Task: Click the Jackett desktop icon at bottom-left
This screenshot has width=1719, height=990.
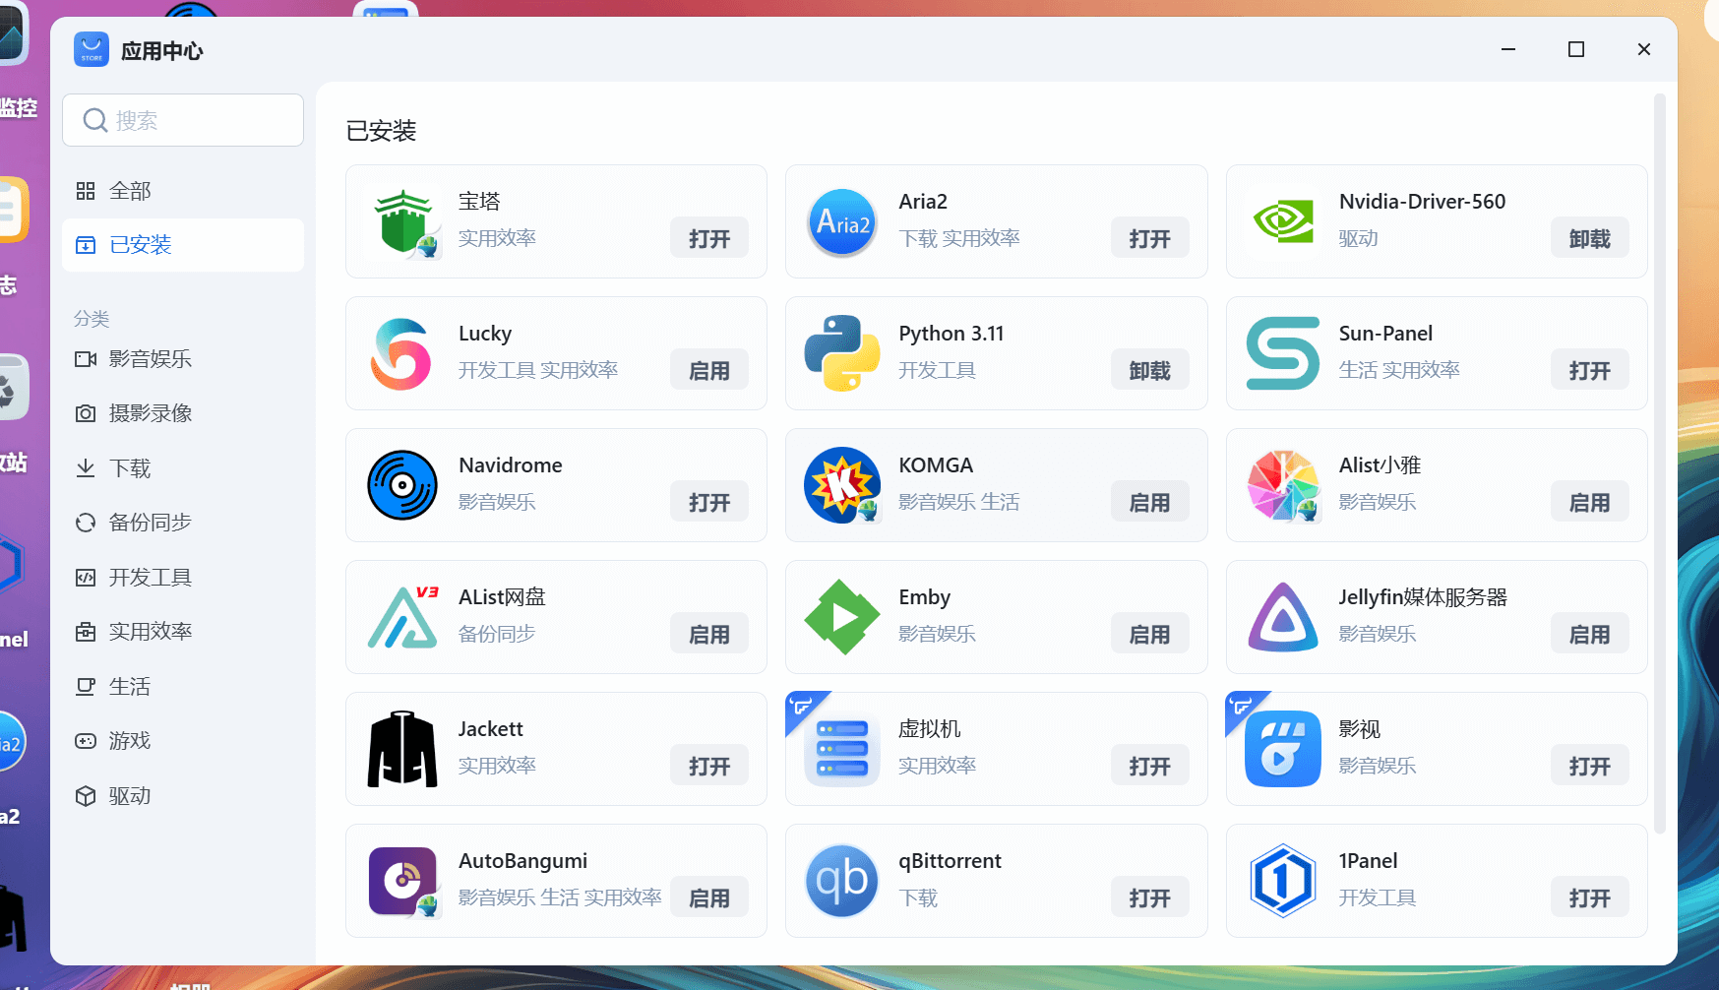Action: coord(12,920)
